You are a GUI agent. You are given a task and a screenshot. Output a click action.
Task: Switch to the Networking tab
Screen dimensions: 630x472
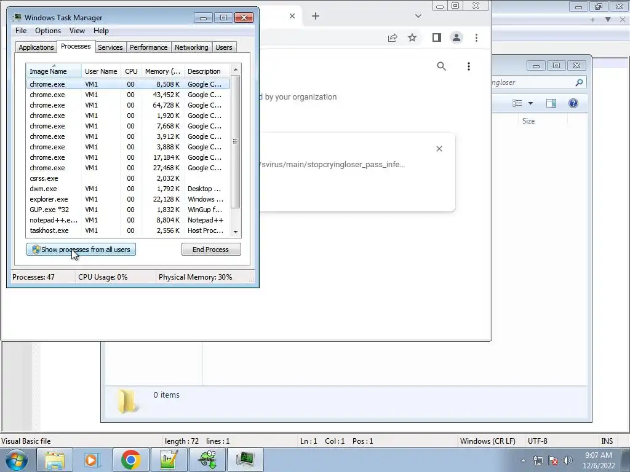191,47
